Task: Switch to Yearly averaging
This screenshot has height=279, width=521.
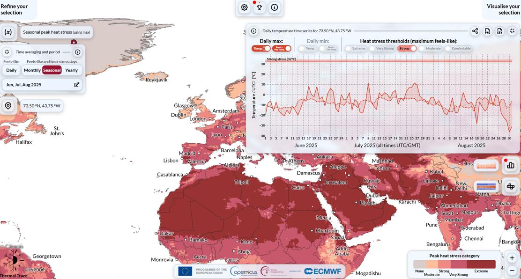Action: click(x=71, y=70)
